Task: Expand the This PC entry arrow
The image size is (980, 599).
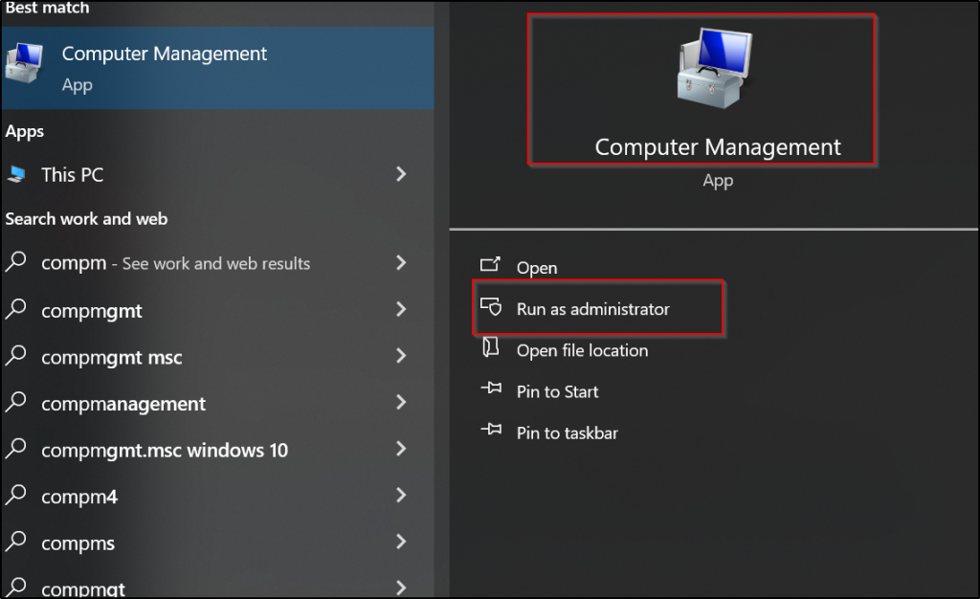Action: coord(401,174)
